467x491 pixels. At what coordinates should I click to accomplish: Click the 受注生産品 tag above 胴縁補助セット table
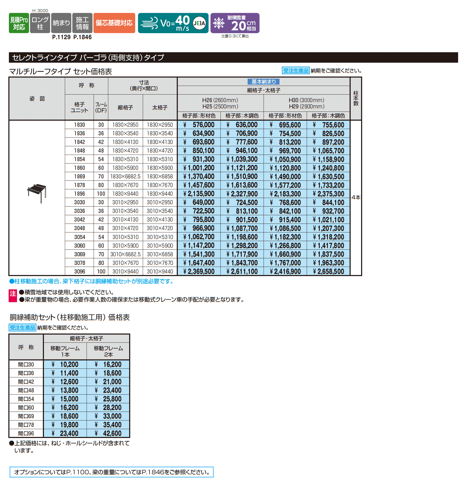(22, 328)
